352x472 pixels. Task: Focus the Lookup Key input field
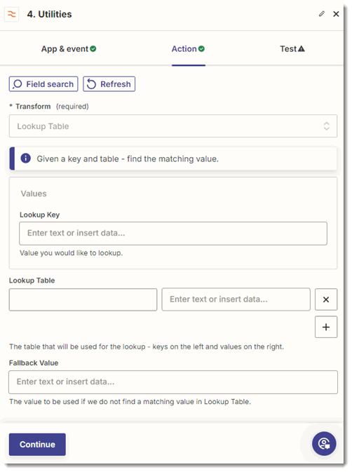coord(173,234)
